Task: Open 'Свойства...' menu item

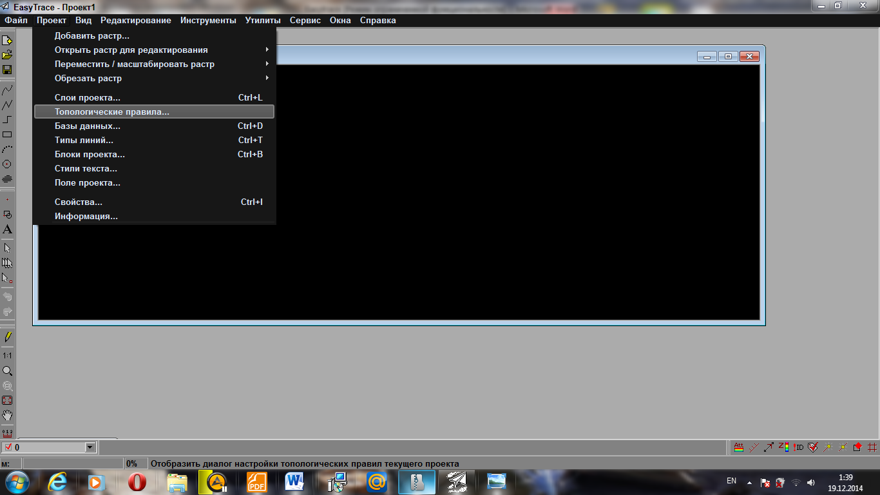Action: [x=155, y=202]
